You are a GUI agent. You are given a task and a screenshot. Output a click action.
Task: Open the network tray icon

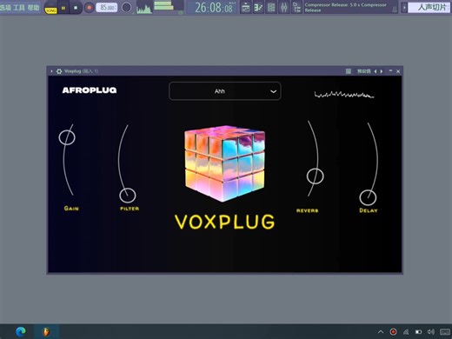(406, 332)
